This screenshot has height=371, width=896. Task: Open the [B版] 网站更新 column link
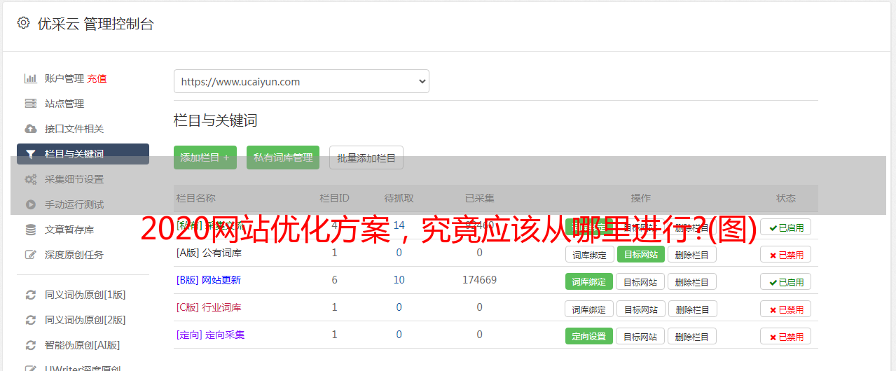coord(209,280)
